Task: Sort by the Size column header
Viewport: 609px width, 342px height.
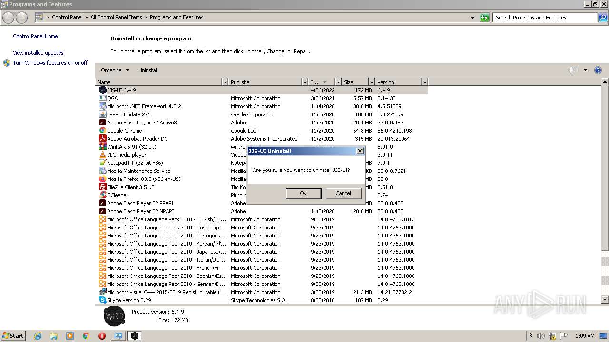Action: 355,82
